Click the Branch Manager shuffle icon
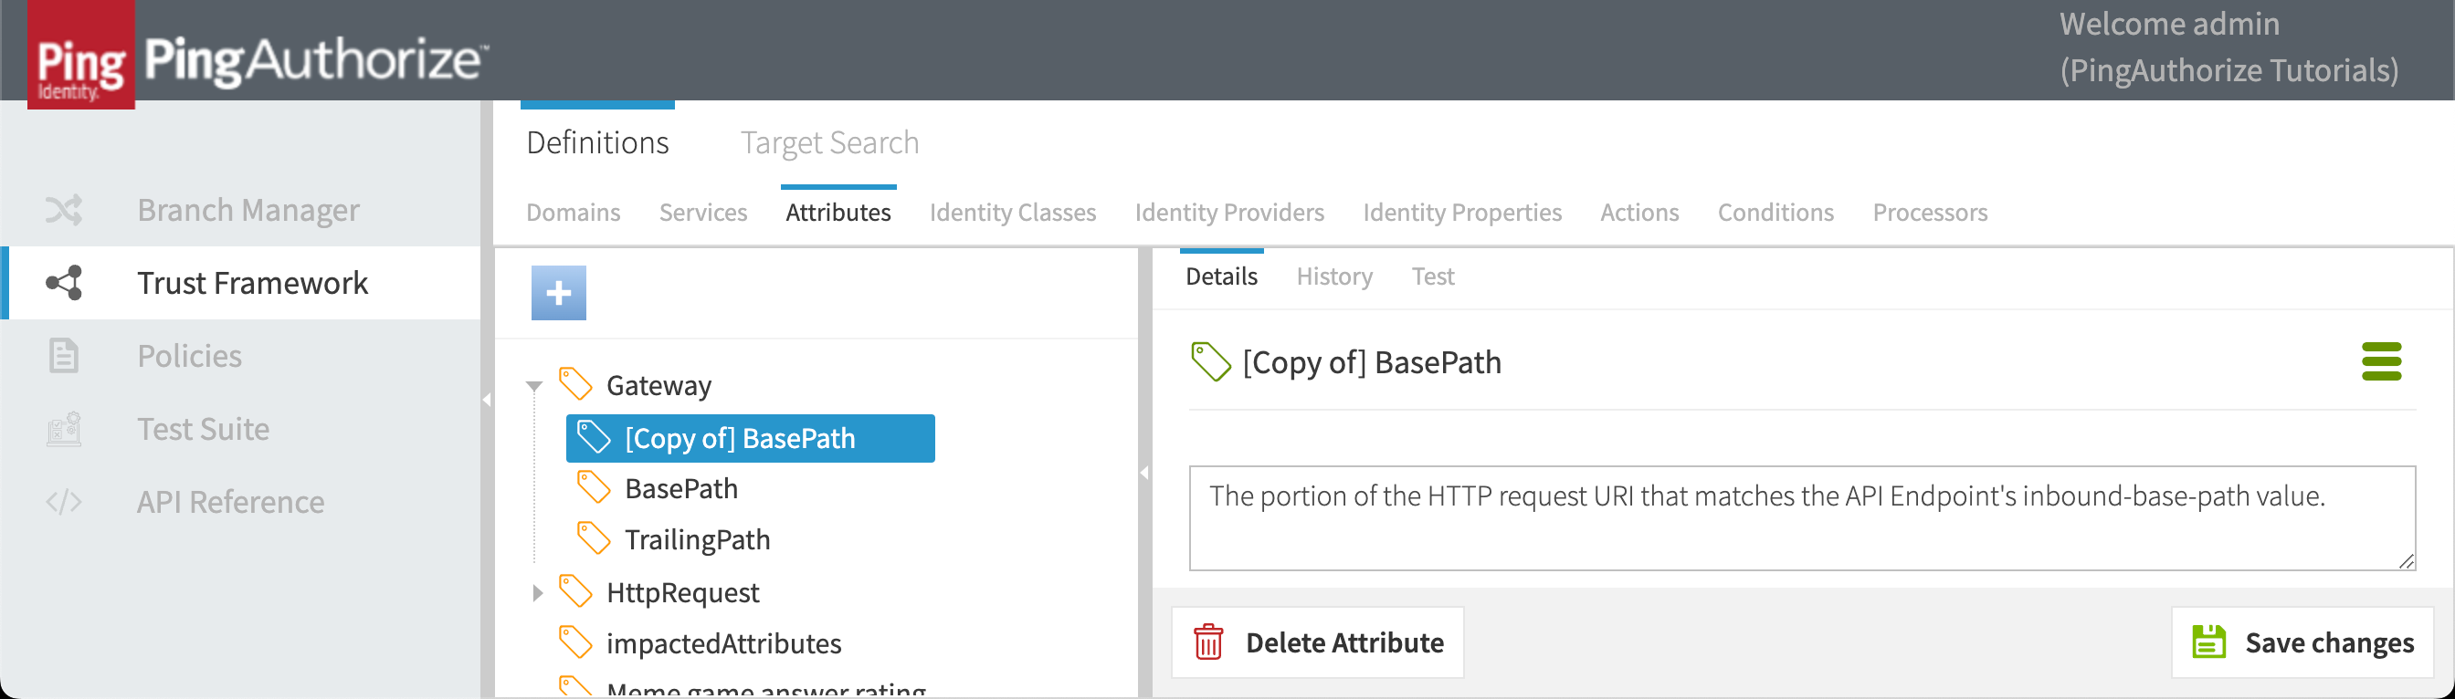The width and height of the screenshot is (2455, 699). 64,210
